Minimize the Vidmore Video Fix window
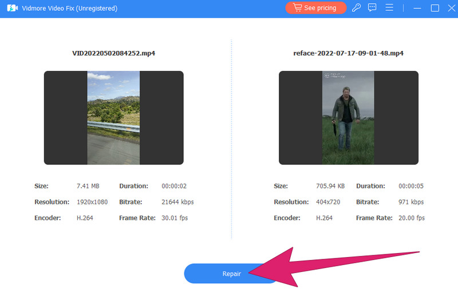This screenshot has height=296, width=458. pyautogui.click(x=419, y=8)
